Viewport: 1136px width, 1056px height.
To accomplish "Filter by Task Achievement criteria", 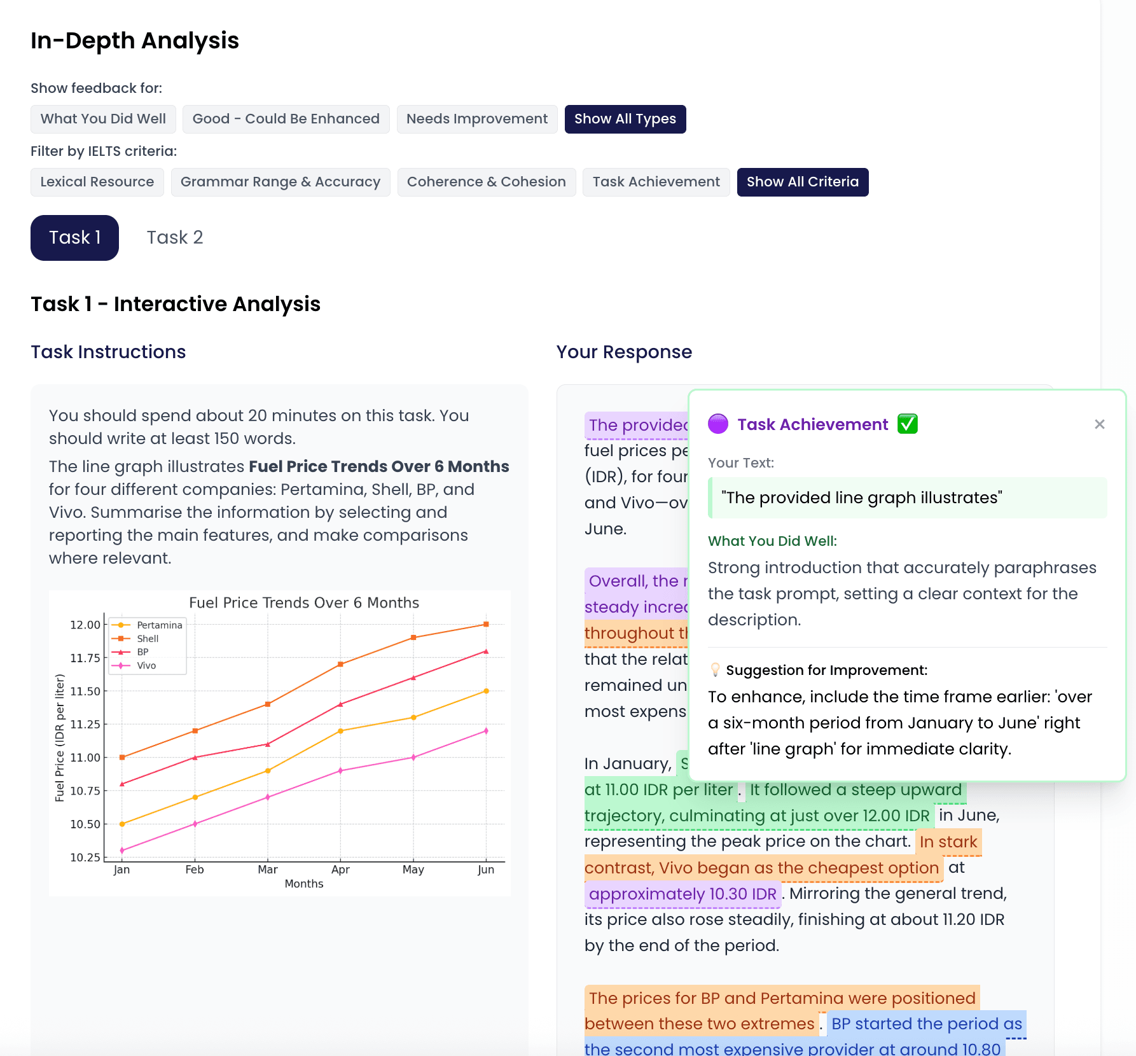I will point(656,182).
